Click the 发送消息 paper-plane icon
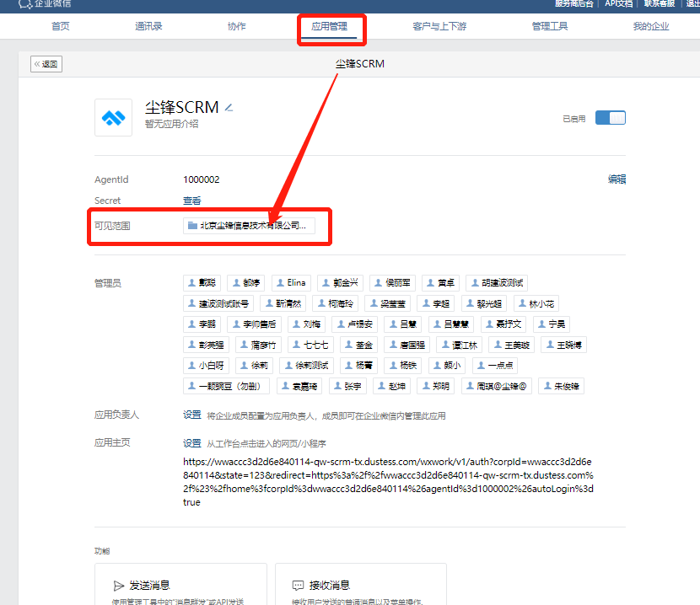This screenshot has height=605, width=700. tap(119, 586)
